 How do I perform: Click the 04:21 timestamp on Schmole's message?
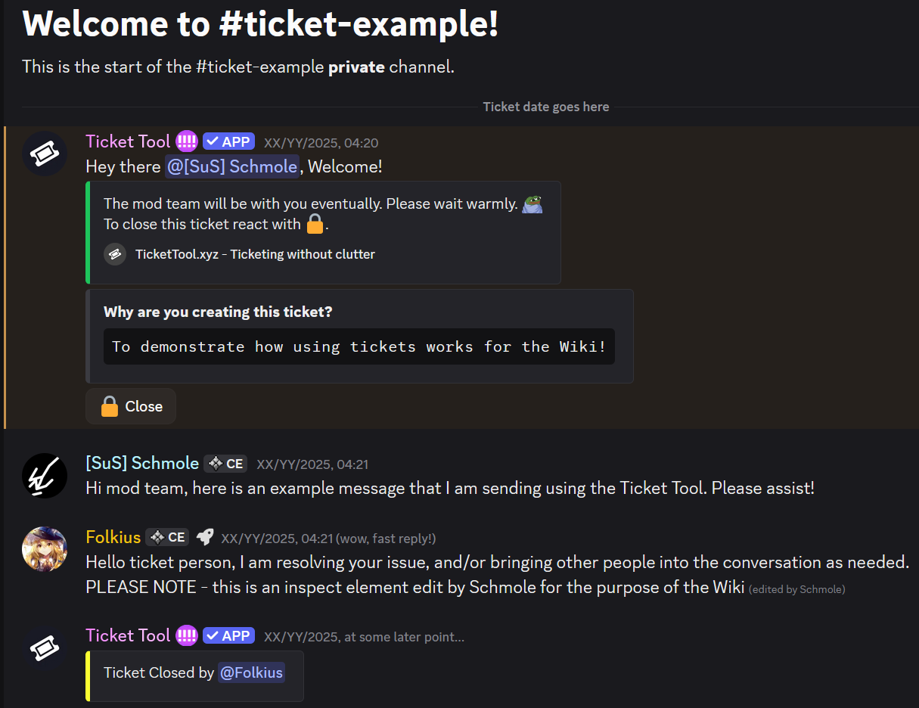click(312, 464)
